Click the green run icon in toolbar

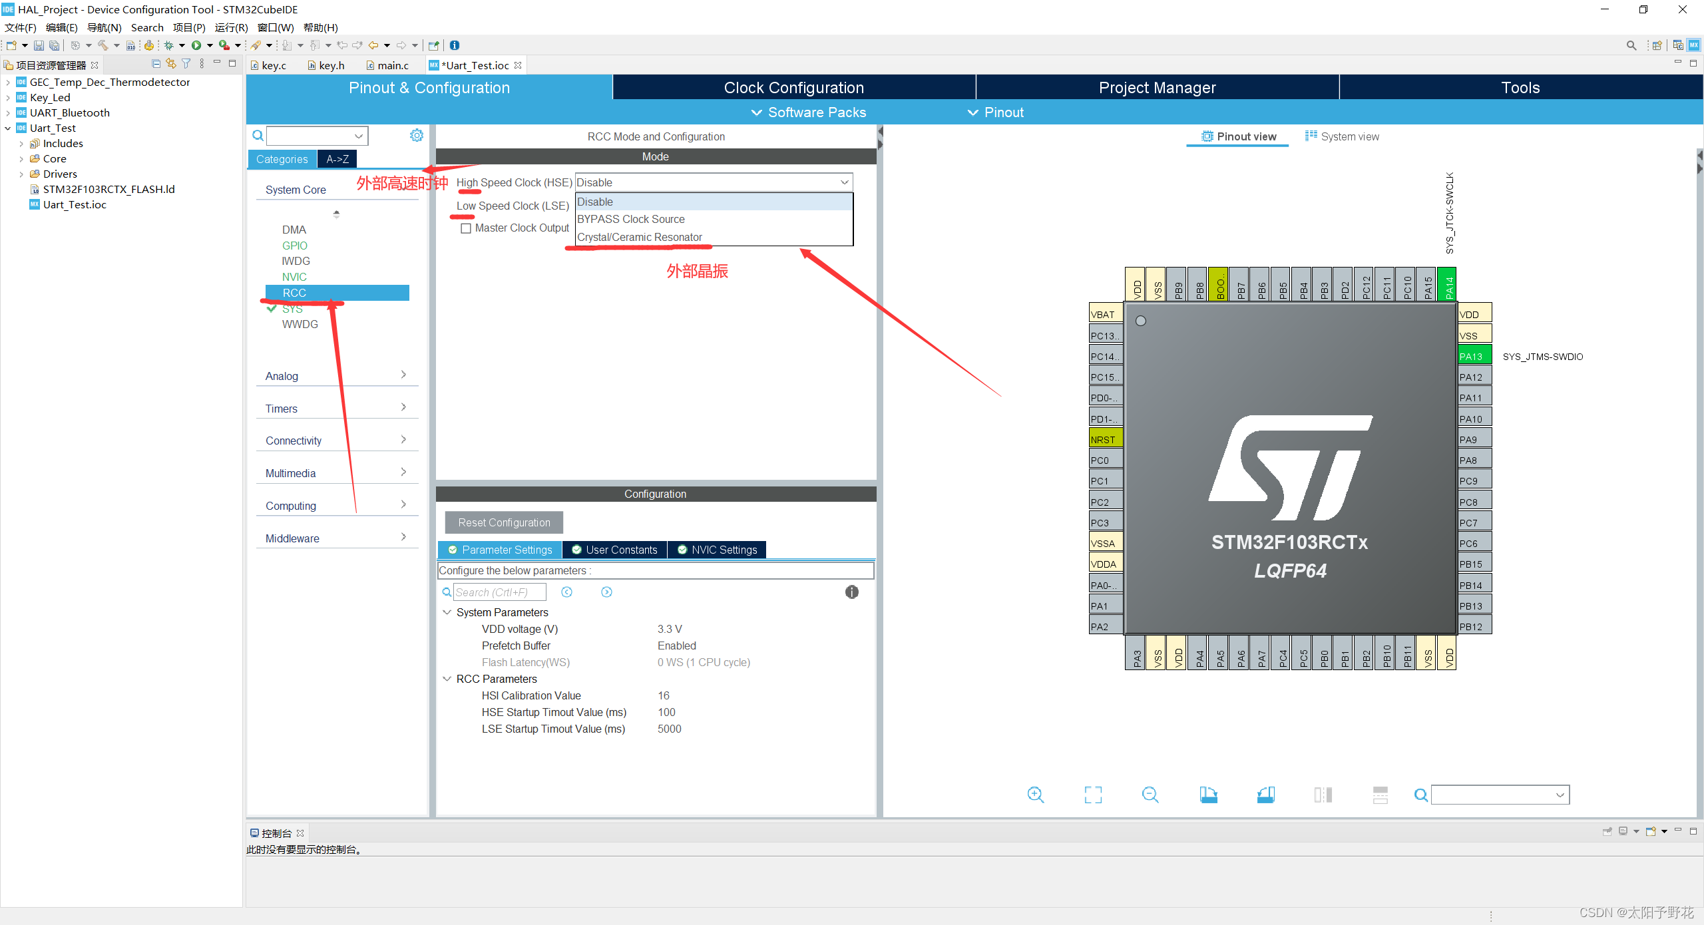pos(196,45)
